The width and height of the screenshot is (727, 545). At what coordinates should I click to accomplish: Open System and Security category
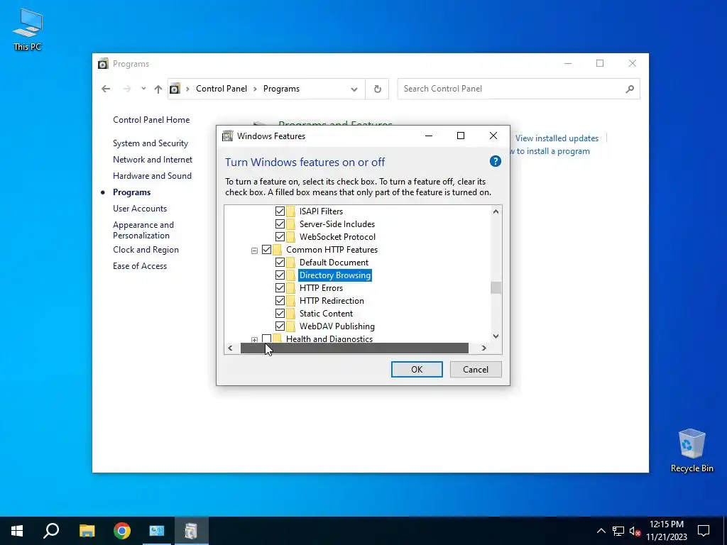[151, 143]
